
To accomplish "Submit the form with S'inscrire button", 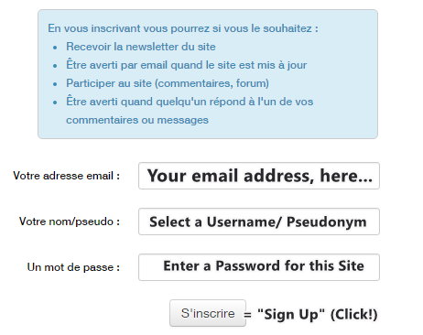I will click(x=208, y=313).
